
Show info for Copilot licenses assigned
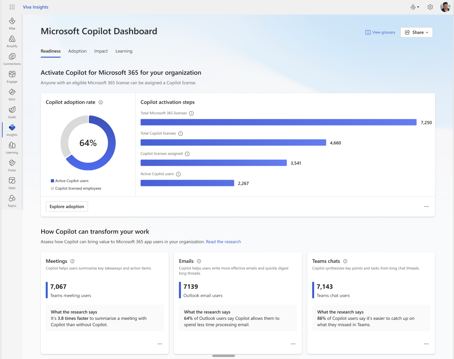(x=187, y=154)
